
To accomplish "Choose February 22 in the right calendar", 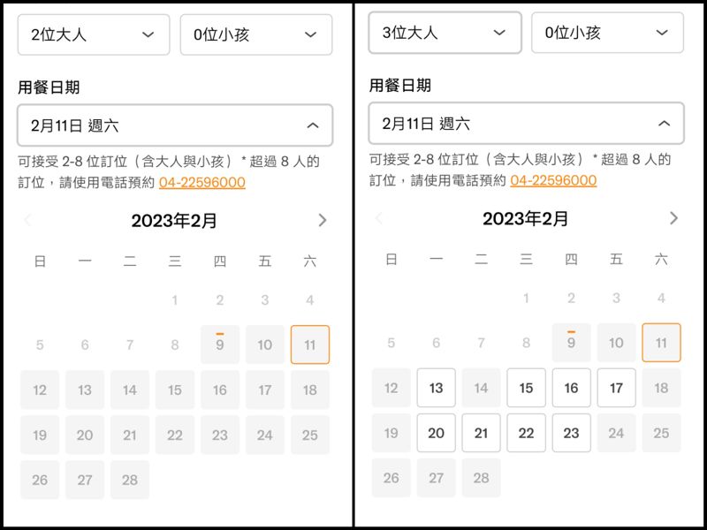I will (526, 433).
